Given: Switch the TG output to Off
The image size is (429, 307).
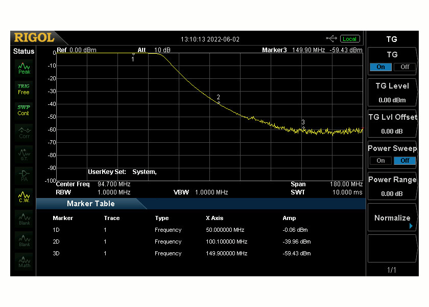Looking at the screenshot, I should click(404, 67).
